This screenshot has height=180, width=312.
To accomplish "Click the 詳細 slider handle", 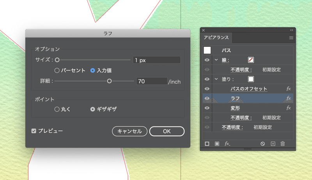I will coord(109,81).
